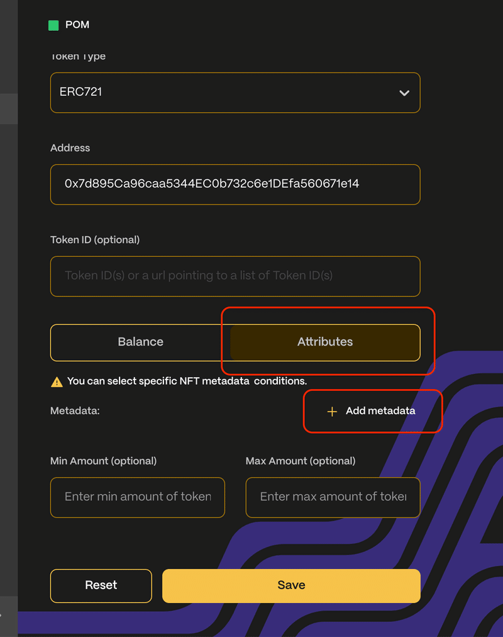Screen dimensions: 503x637
Task: Click the NFT metadata conditions notice text
Action: coord(187,381)
